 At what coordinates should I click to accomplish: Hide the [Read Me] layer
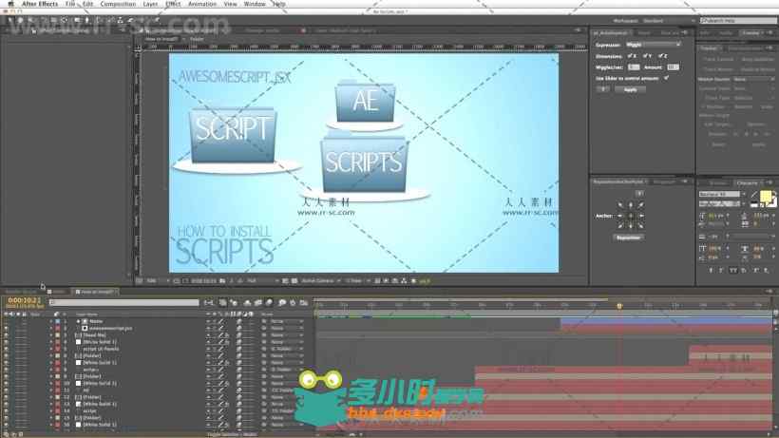click(x=6, y=335)
